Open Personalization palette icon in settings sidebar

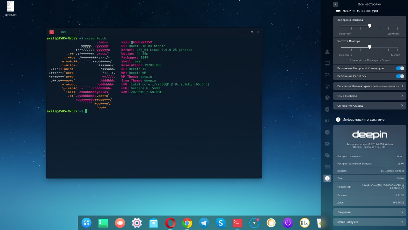327,86
